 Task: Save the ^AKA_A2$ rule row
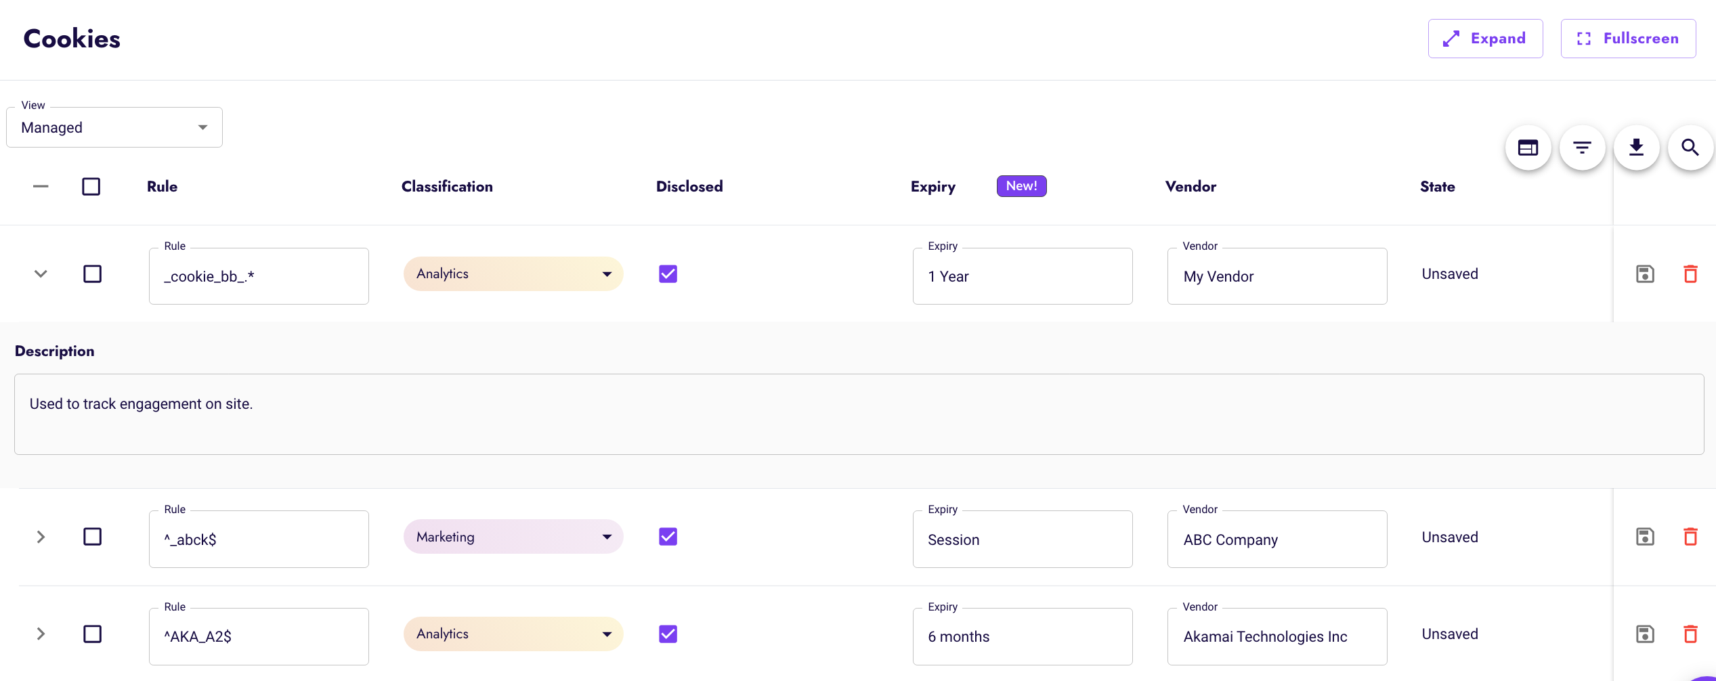point(1645,634)
